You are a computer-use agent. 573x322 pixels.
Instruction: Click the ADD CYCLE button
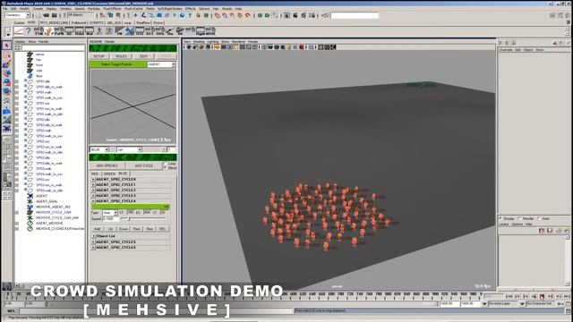[144, 165]
